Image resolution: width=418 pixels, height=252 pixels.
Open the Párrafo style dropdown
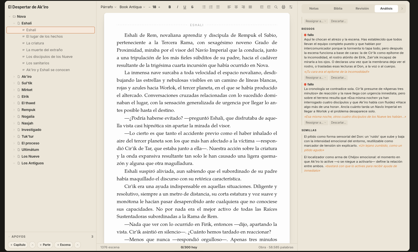click(x=108, y=7)
